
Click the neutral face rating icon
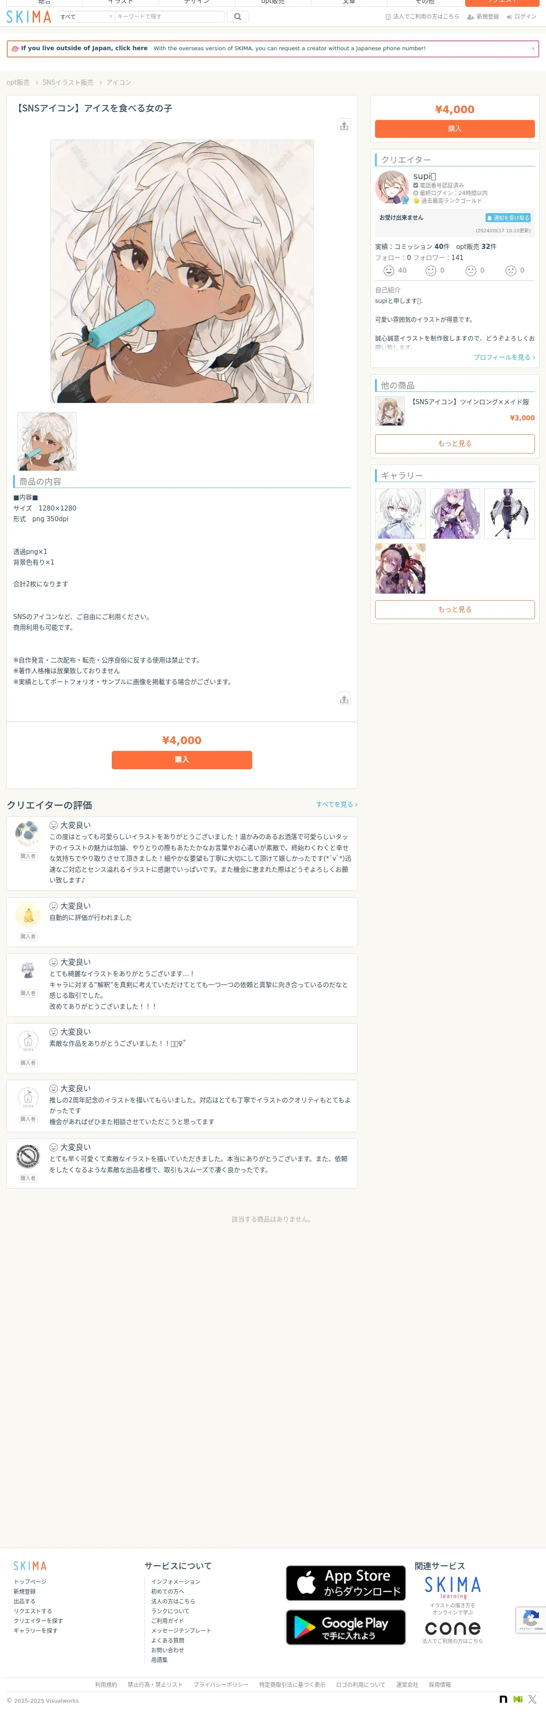click(x=471, y=271)
